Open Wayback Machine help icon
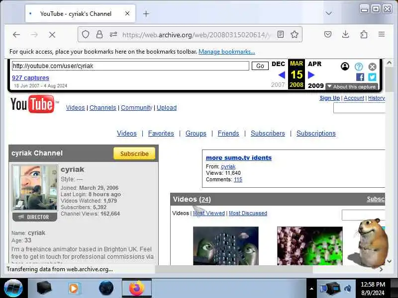398x298 pixels. click(359, 67)
